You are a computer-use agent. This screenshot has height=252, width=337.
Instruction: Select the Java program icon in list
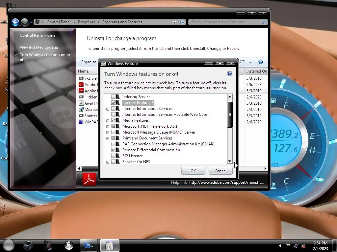click(81, 103)
